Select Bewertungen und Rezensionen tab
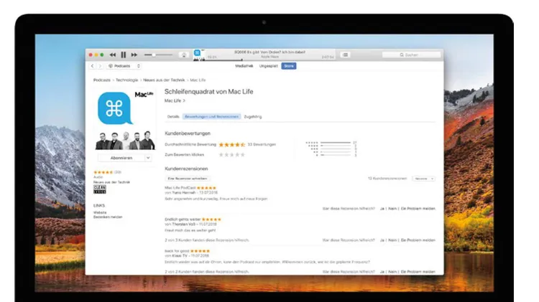This screenshot has height=302, width=539. click(212, 117)
